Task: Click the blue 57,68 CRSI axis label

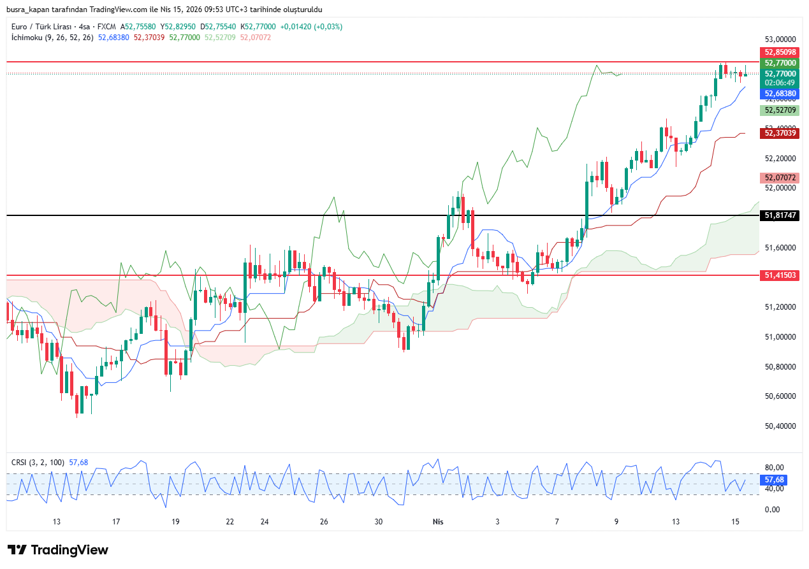Action: point(774,480)
